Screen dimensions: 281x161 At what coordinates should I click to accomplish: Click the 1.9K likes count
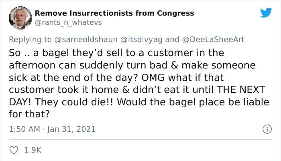click(x=33, y=150)
